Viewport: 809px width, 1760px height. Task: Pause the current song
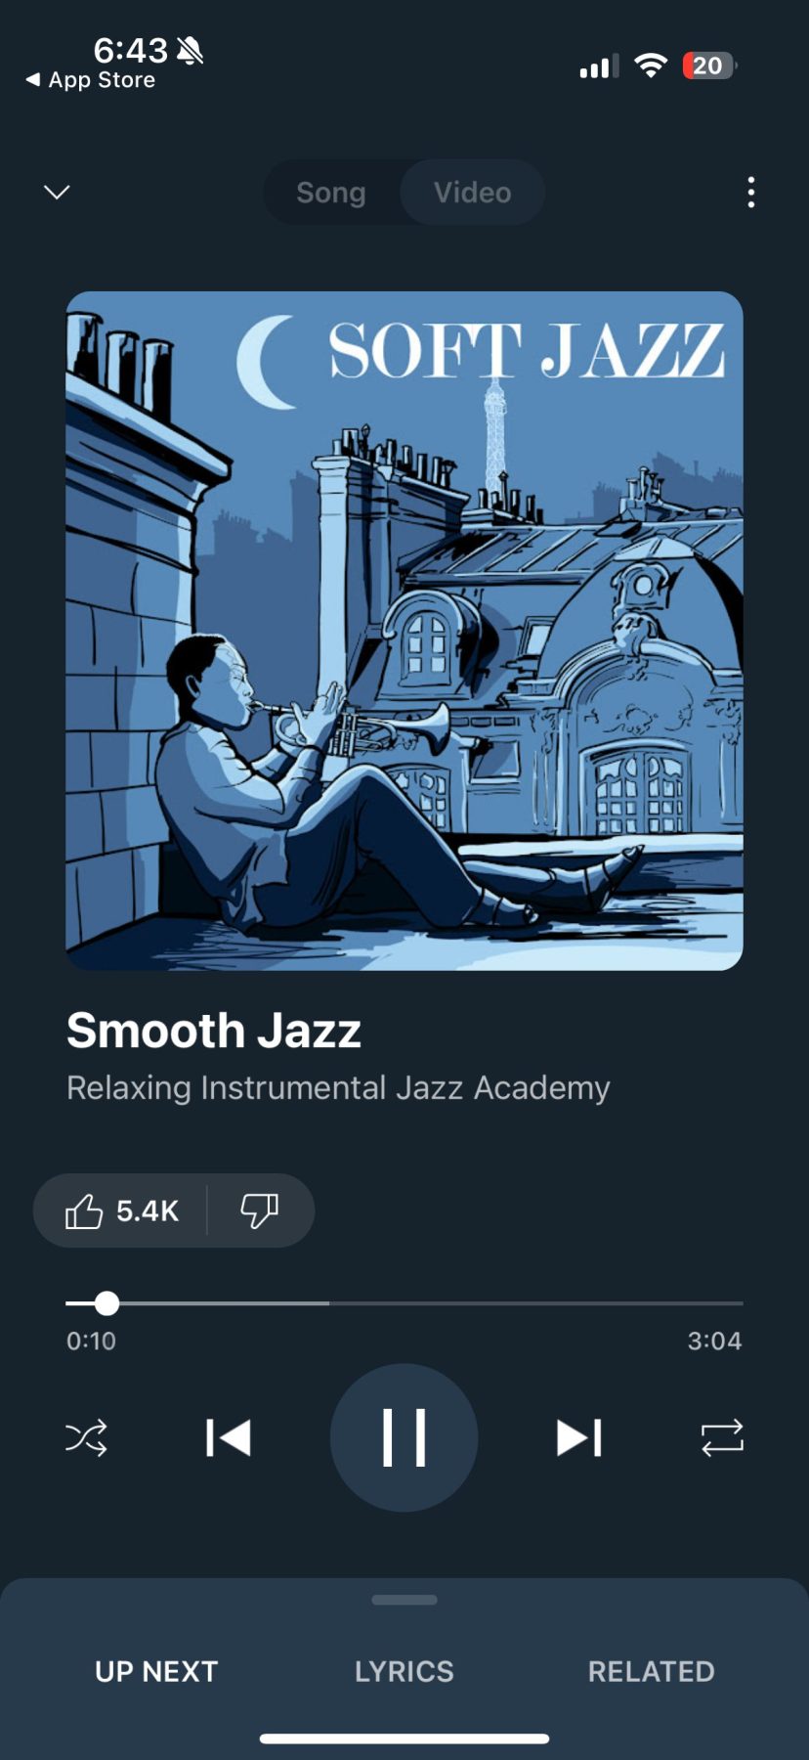pos(404,1437)
